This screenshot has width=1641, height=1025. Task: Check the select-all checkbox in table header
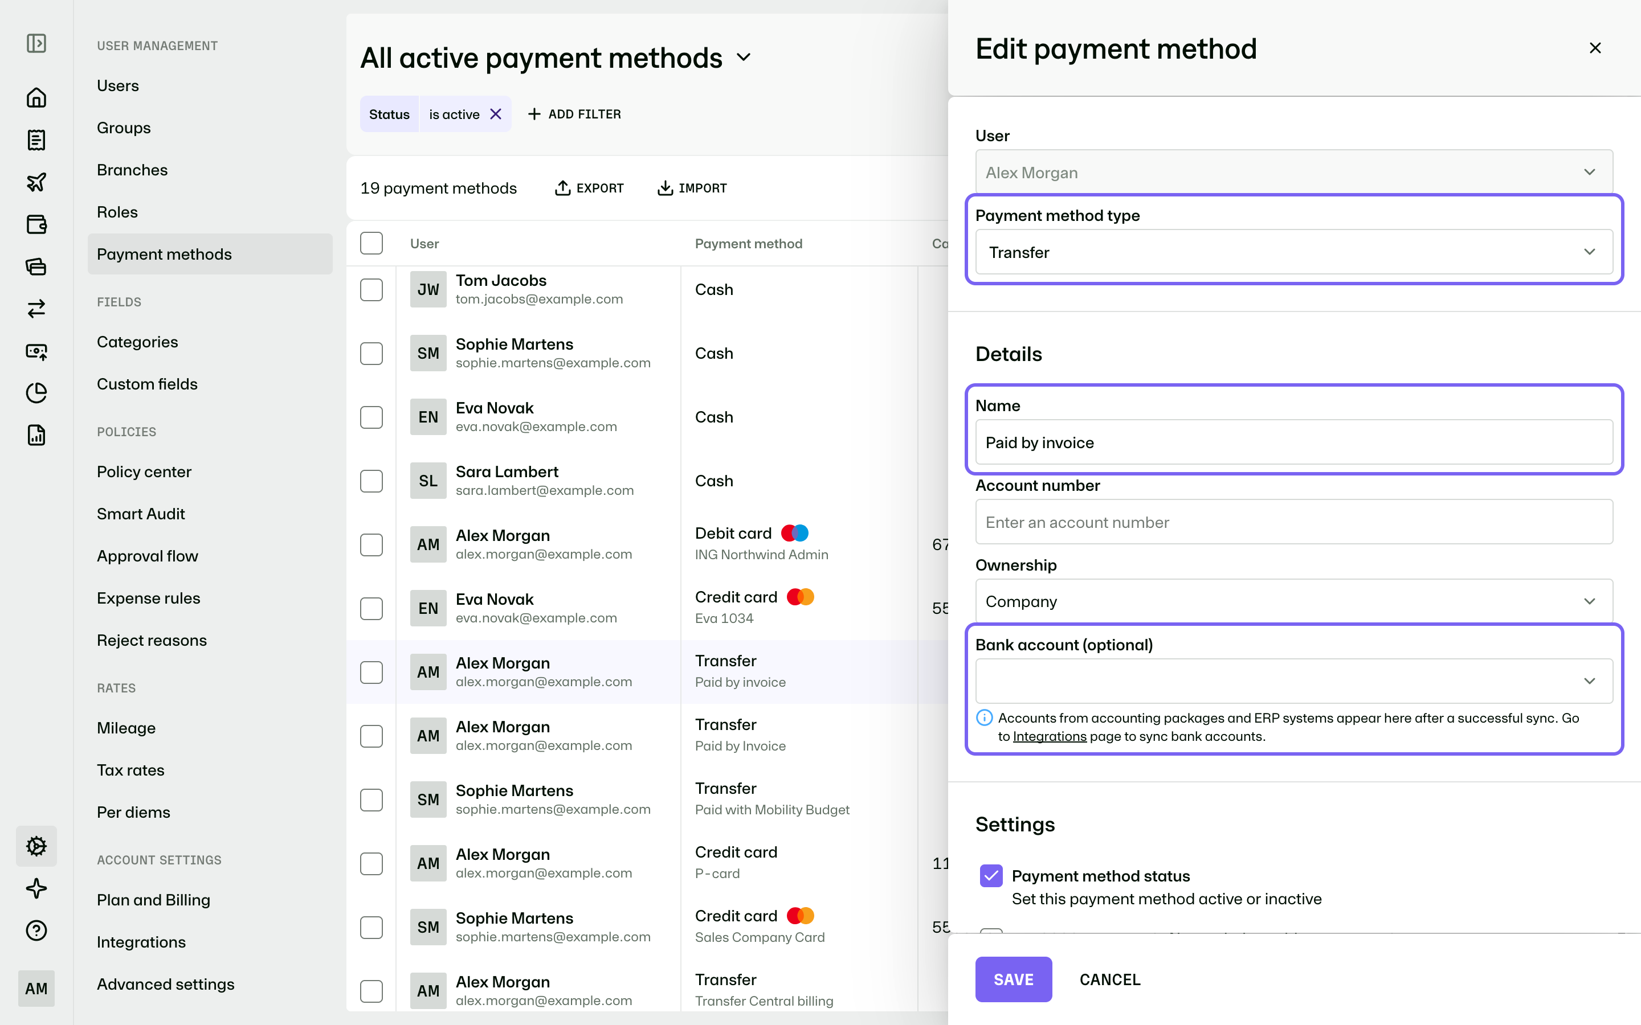pos(372,243)
